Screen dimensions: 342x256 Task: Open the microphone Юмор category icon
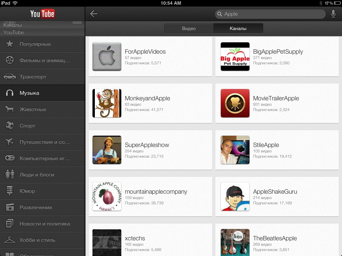click(10, 191)
